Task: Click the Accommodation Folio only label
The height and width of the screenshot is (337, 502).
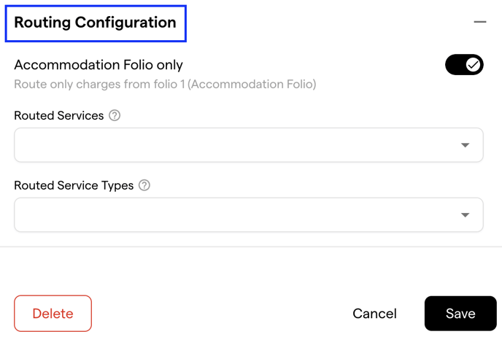Action: click(99, 65)
